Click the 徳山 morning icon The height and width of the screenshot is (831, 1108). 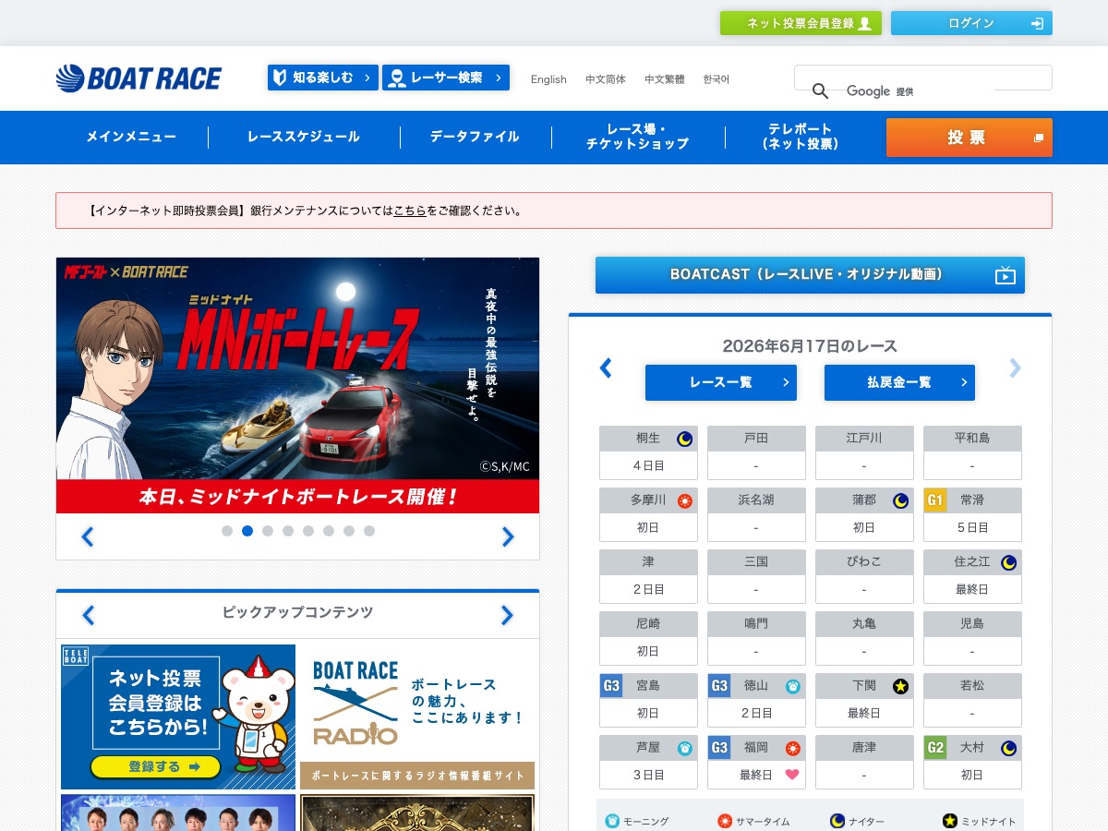coord(792,686)
